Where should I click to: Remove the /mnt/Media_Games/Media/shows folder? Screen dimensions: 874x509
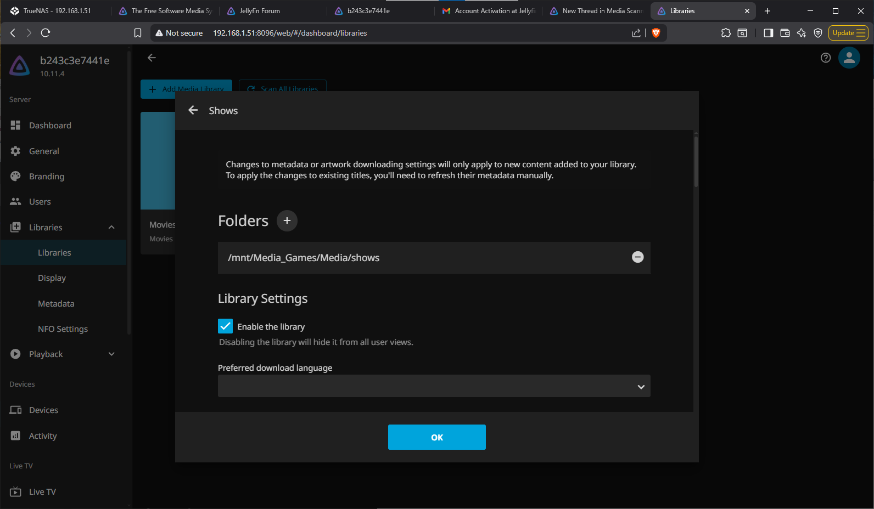coord(637,257)
